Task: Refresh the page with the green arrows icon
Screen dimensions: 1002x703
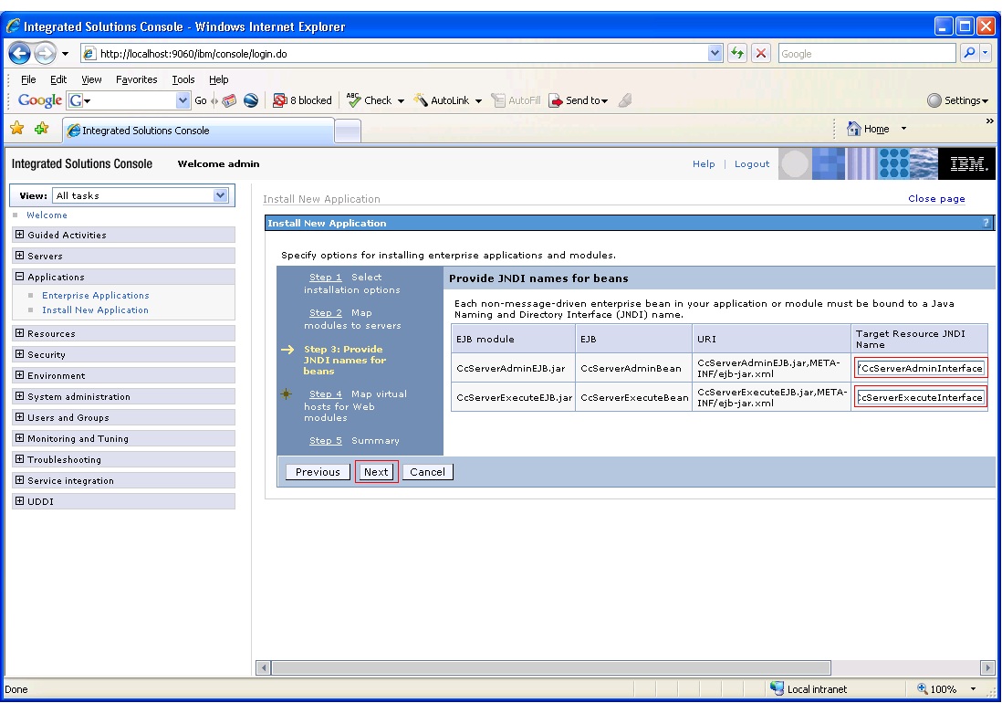Action: coord(737,53)
